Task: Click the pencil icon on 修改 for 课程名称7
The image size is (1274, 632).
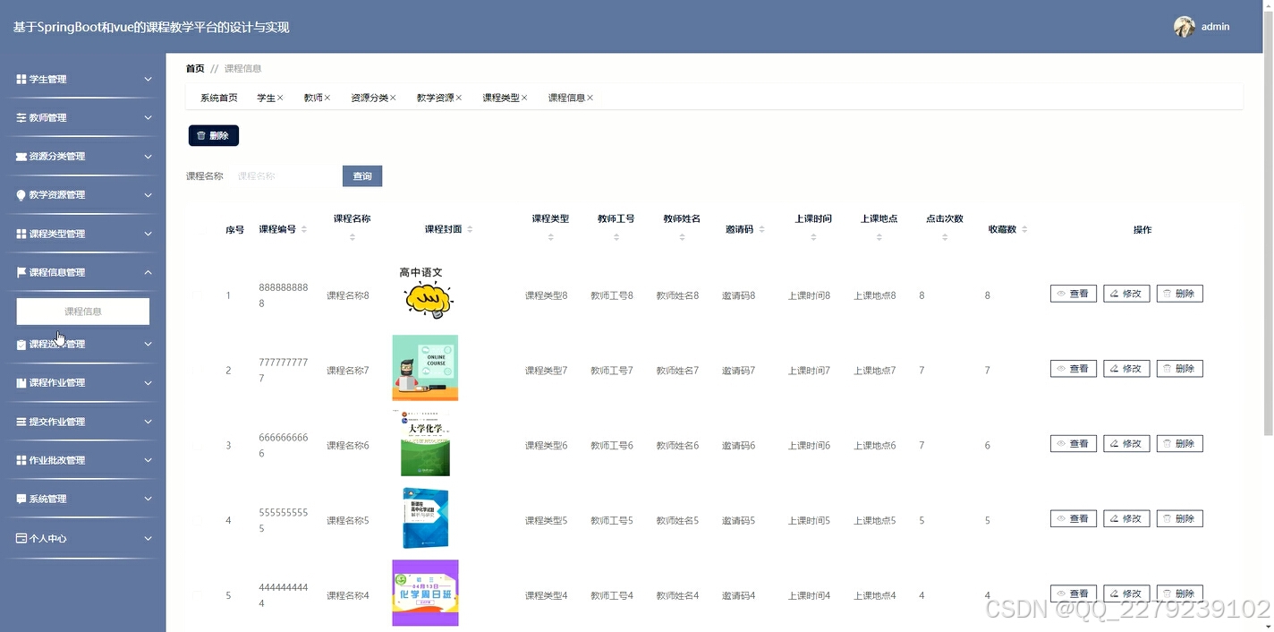Action: point(1113,368)
